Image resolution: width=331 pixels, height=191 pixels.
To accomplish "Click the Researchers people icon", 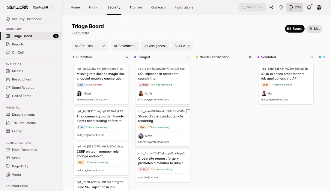I will point(8,79).
